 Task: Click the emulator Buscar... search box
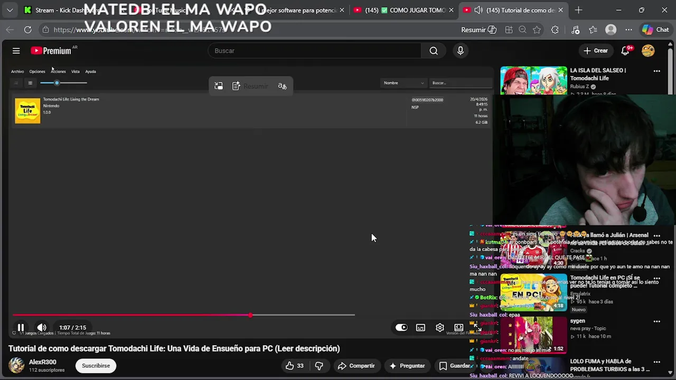click(x=461, y=83)
